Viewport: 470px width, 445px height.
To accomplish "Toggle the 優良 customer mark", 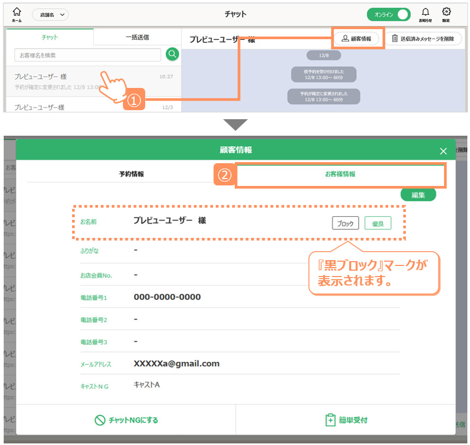I will coord(378,224).
